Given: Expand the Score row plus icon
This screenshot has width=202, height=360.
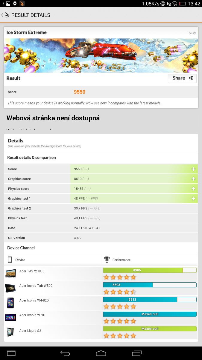Looking at the screenshot, I should (x=193, y=169).
